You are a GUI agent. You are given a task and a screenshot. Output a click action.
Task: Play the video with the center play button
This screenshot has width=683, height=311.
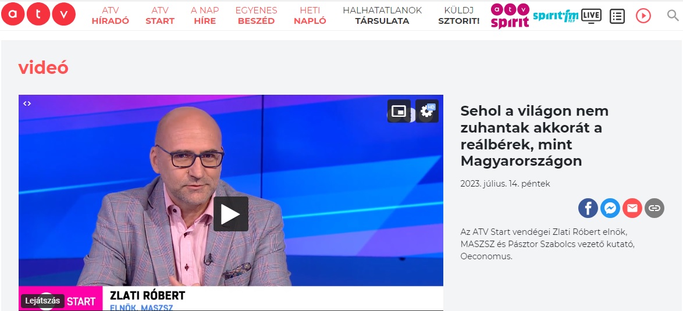click(x=231, y=214)
